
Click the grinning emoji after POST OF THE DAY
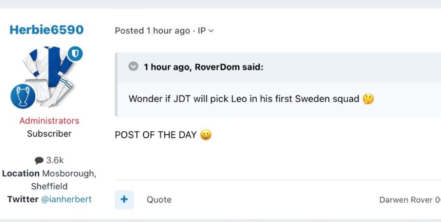click(x=206, y=135)
